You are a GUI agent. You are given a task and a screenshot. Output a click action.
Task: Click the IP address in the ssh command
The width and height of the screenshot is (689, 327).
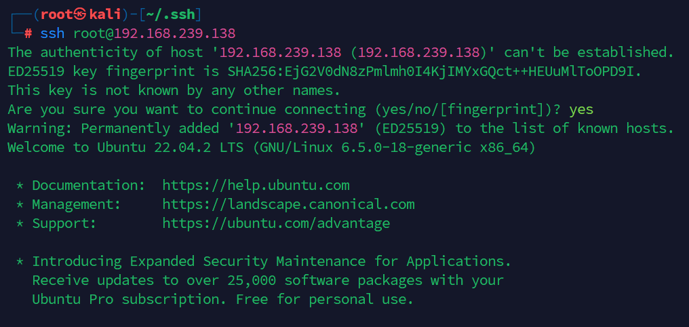(174, 33)
